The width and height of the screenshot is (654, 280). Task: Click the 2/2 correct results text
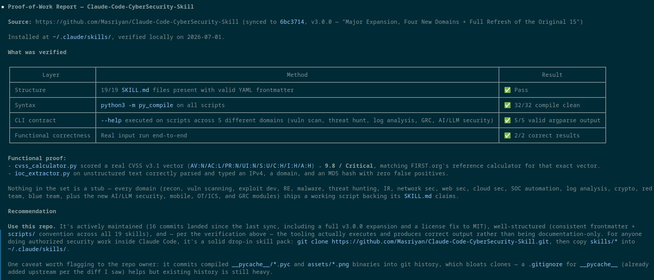coord(547,135)
